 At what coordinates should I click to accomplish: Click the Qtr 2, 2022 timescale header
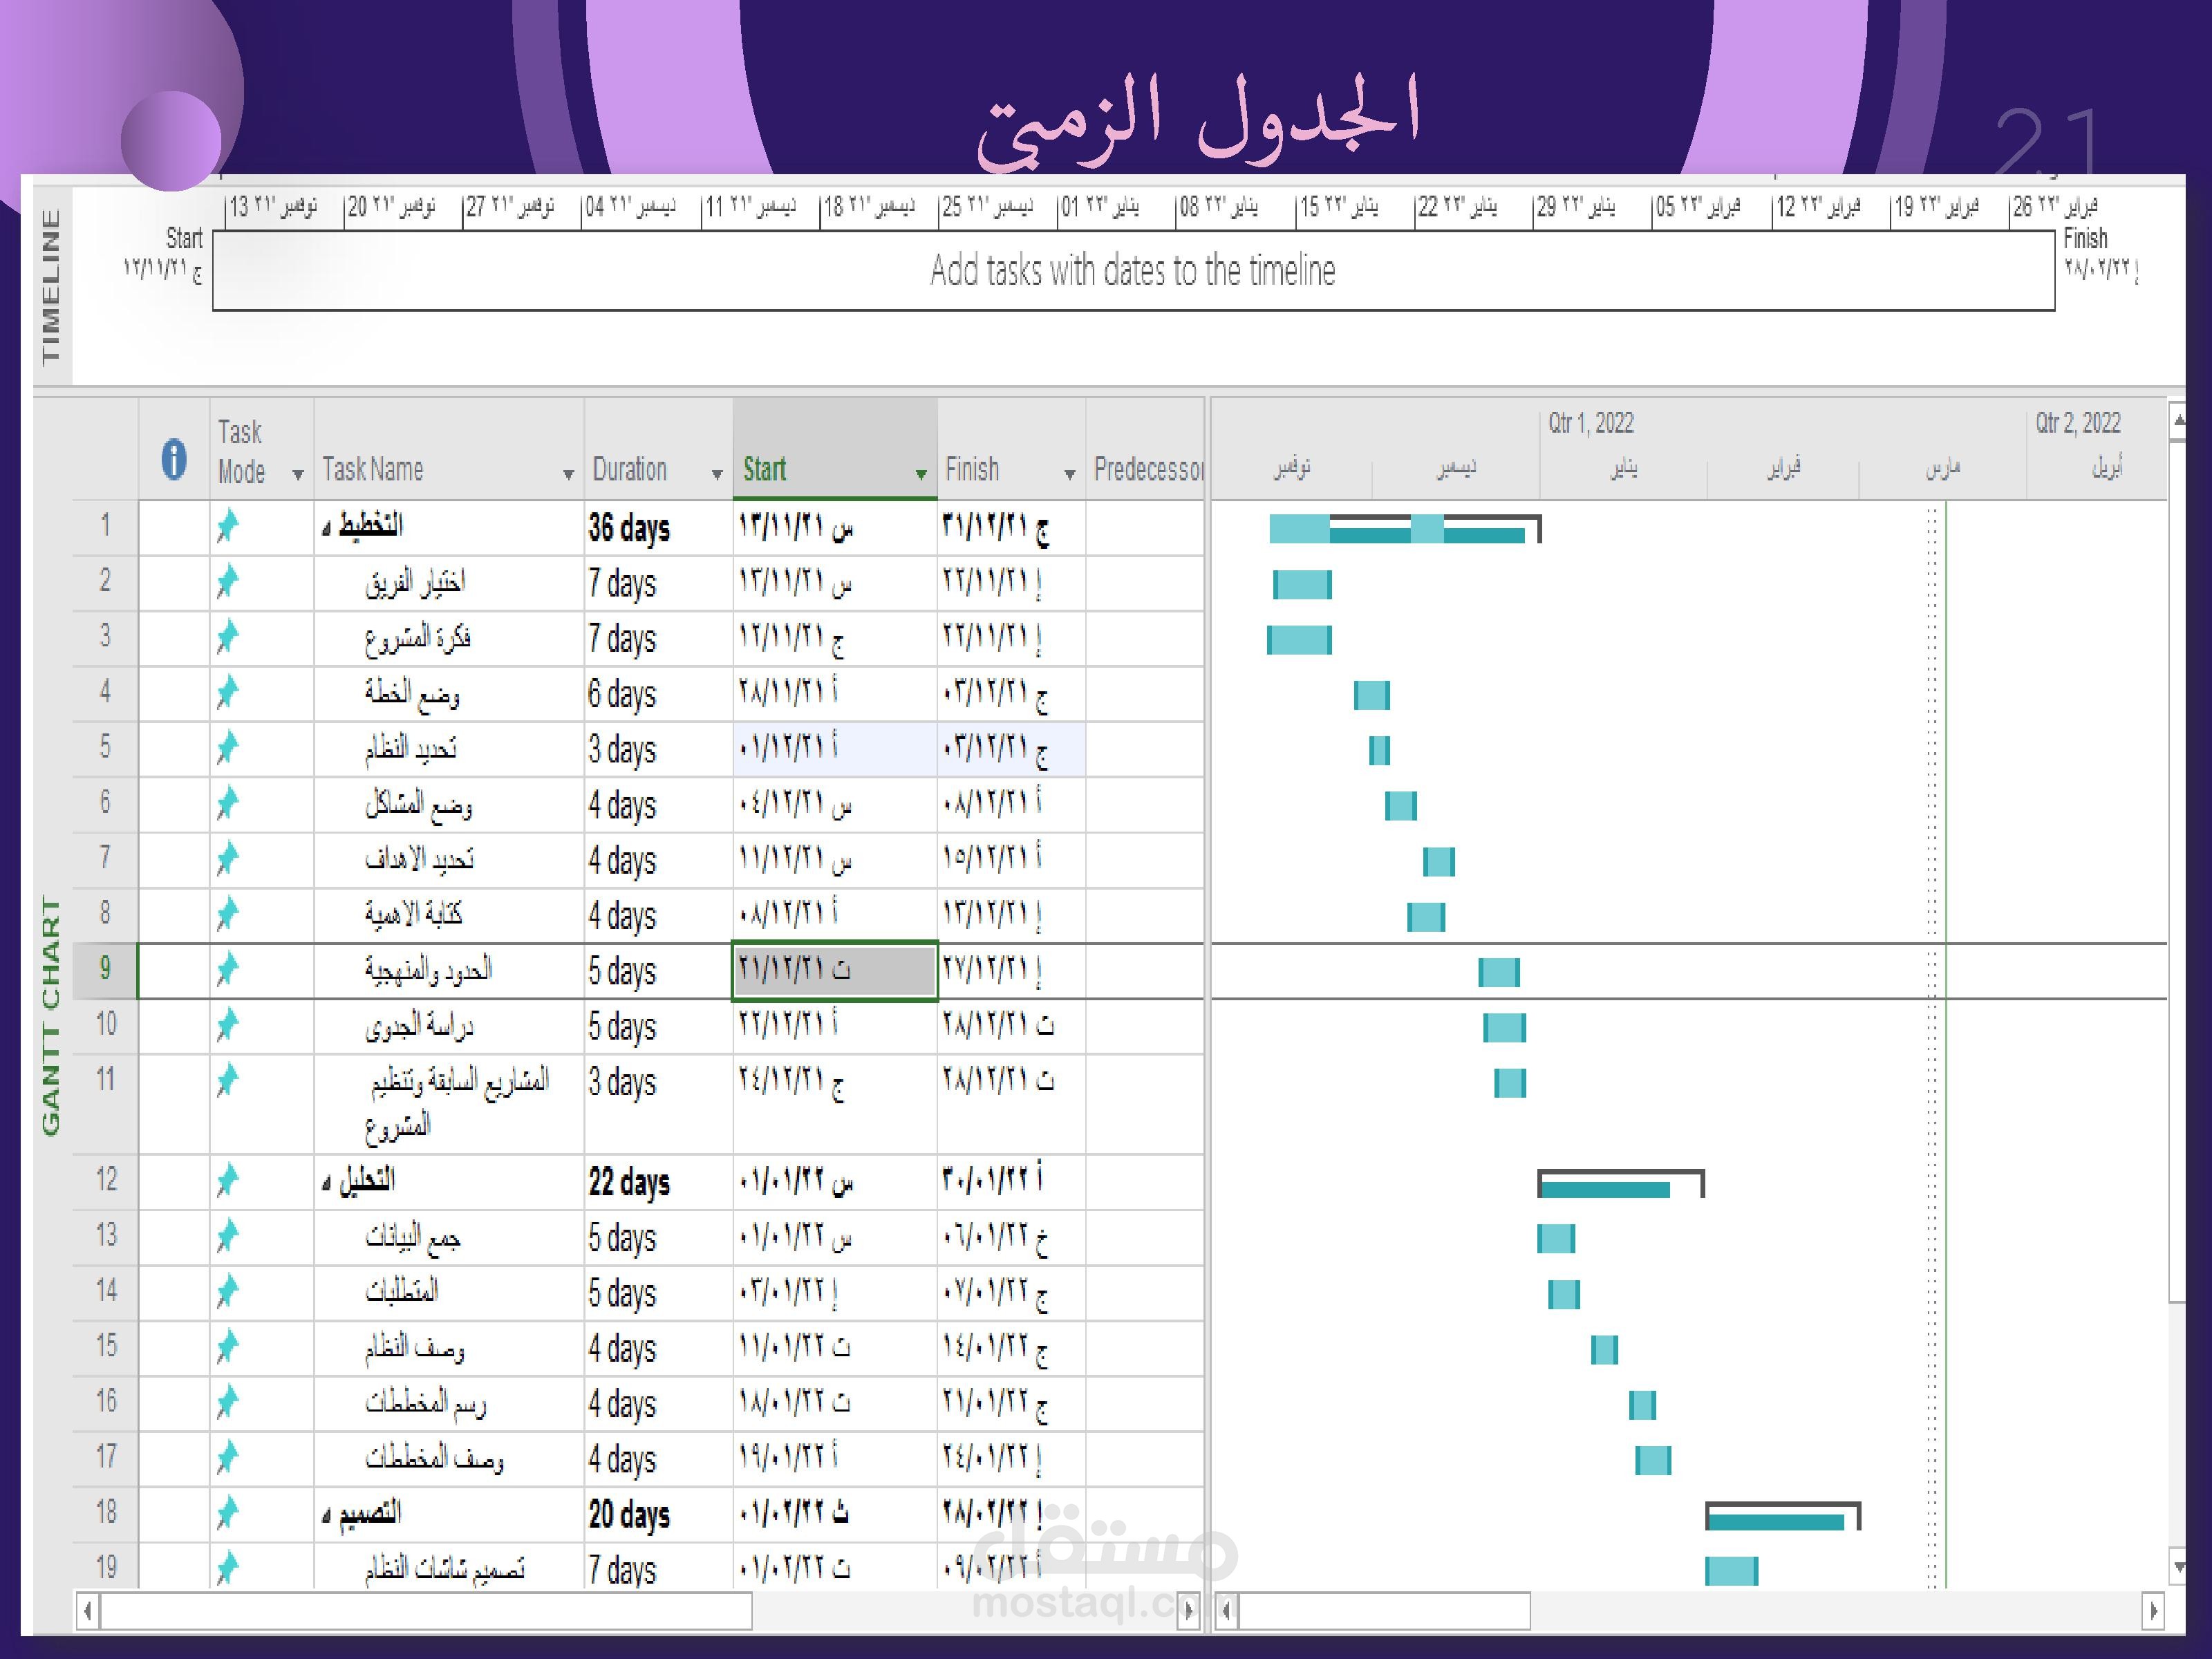tap(2078, 423)
